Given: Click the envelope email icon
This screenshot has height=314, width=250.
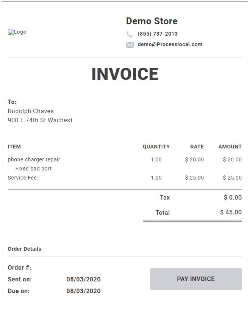Looking at the screenshot, I should point(130,45).
